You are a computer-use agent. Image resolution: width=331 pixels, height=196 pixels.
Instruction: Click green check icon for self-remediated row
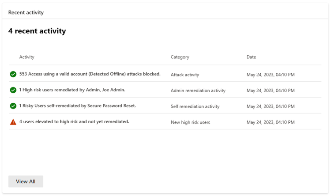point(13,106)
